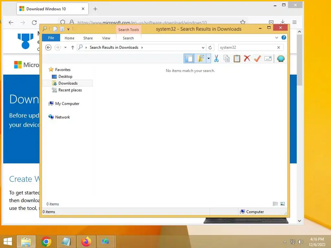Open a new Firefox tab
This screenshot has height=248, width=331.
95,9
